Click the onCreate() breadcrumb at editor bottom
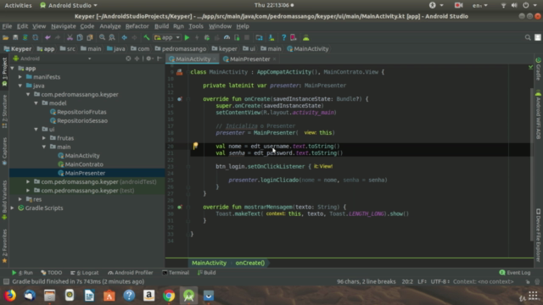Image resolution: width=543 pixels, height=305 pixels. tap(250, 263)
